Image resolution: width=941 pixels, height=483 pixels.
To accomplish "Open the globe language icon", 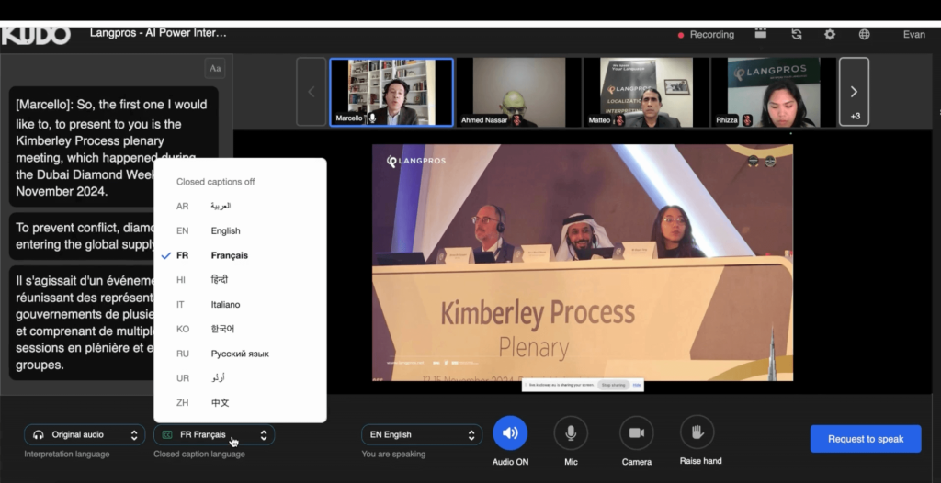I will (x=864, y=34).
